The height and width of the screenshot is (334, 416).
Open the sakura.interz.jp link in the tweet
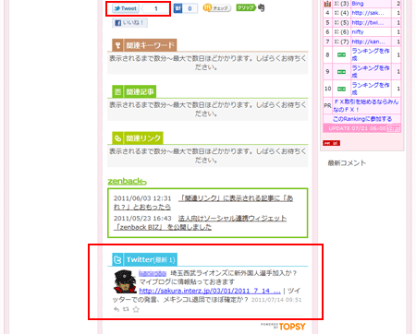coord(210,291)
